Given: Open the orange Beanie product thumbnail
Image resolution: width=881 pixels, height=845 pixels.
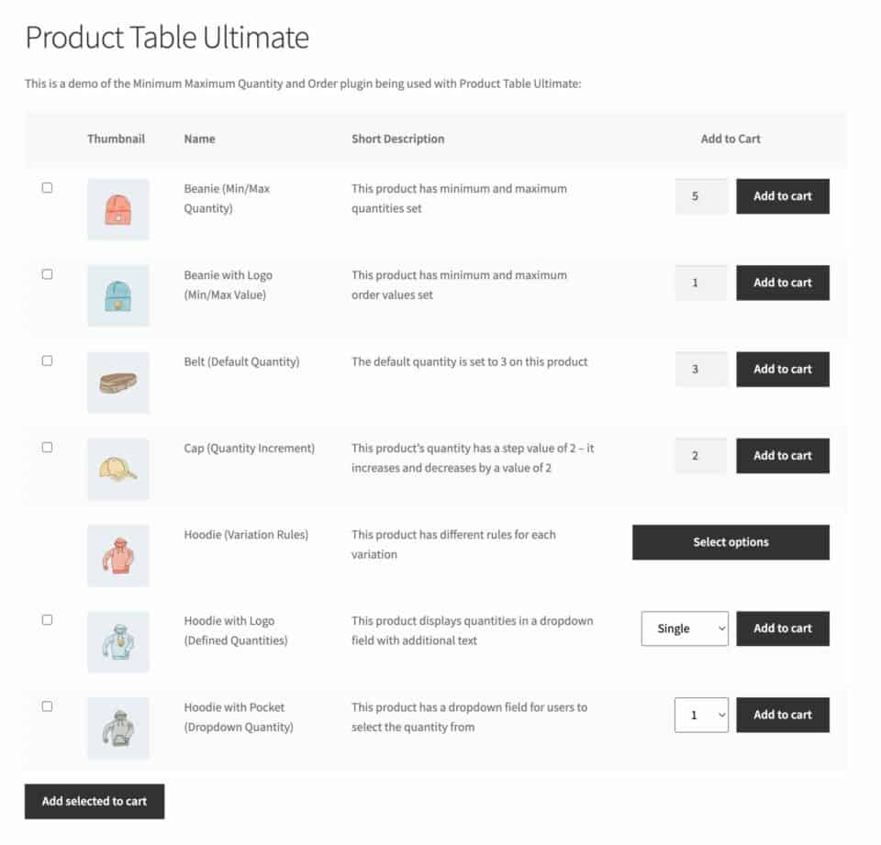Looking at the screenshot, I should (117, 208).
